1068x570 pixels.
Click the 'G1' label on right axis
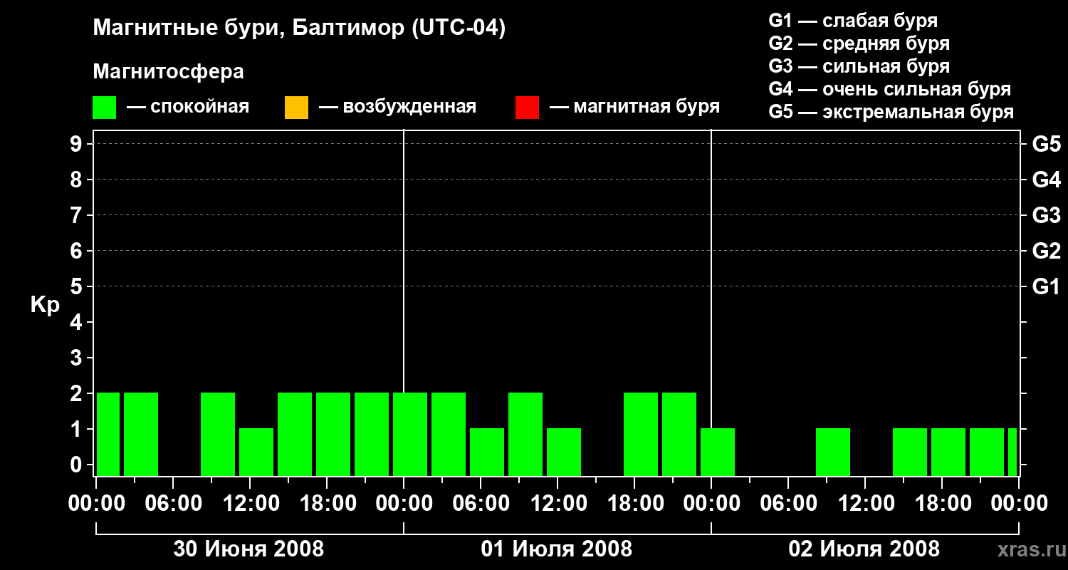1047,286
